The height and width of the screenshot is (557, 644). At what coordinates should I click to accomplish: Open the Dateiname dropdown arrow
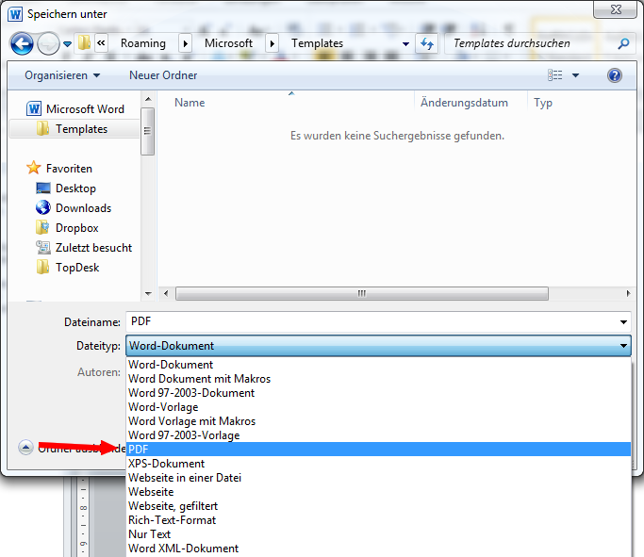(x=623, y=322)
